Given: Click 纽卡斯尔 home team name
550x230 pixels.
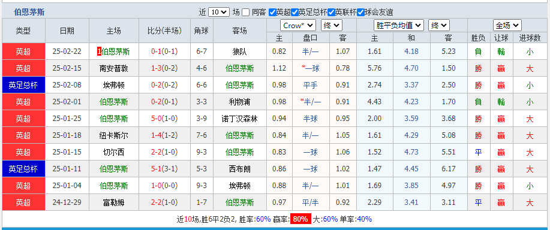Looking at the screenshot, I should coord(113,135).
